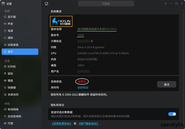Click the Wi-Fi icon beside 无线局域网
The width and height of the screenshot is (185, 129).
(x=5, y=116)
